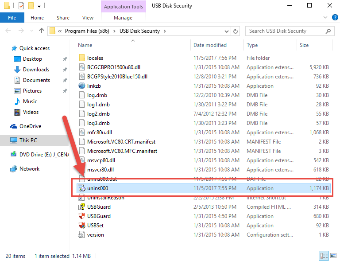Click USB Disk Security in address bar

(139, 31)
